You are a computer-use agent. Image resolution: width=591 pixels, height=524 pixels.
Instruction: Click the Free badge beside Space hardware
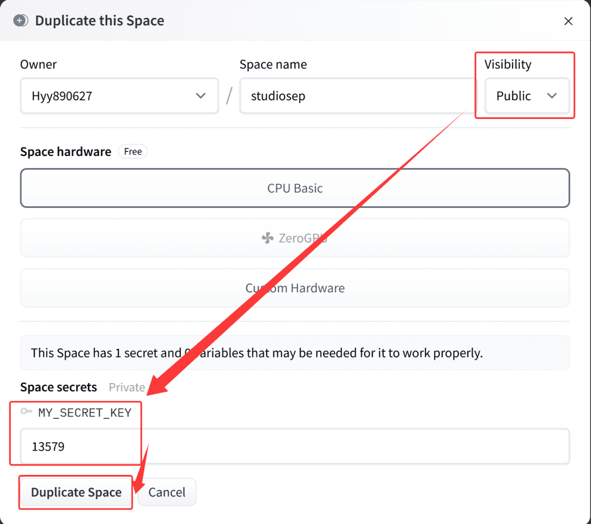coord(133,152)
